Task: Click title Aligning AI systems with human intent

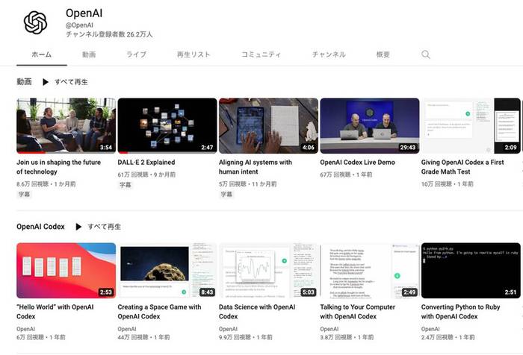Action: tap(256, 167)
